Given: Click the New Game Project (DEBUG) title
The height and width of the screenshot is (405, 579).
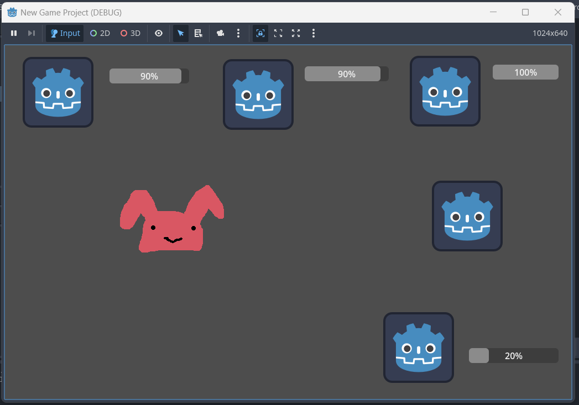Looking at the screenshot, I should 71,13.
